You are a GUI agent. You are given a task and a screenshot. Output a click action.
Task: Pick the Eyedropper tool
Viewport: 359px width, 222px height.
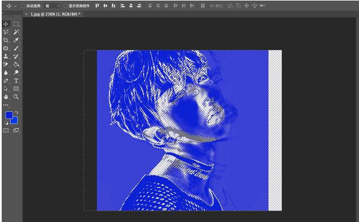[x=16, y=40]
